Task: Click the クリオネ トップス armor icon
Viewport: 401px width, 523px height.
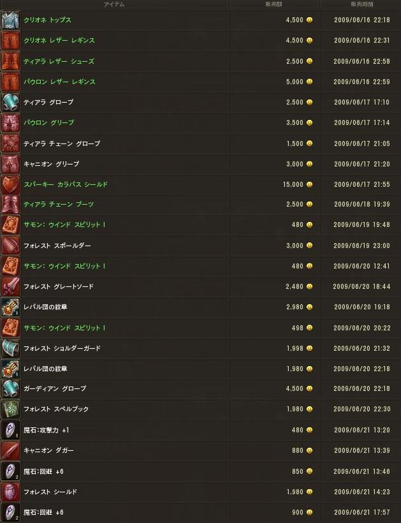Action: [10, 20]
